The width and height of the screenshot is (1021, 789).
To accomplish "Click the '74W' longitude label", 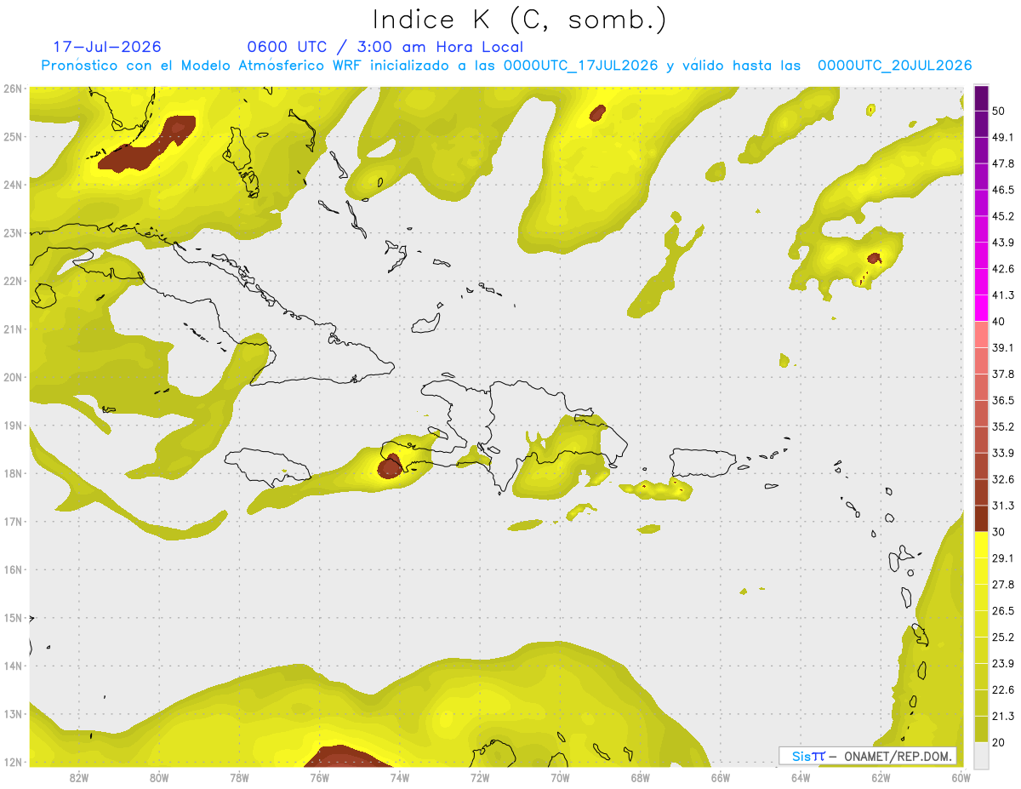I will click(400, 778).
